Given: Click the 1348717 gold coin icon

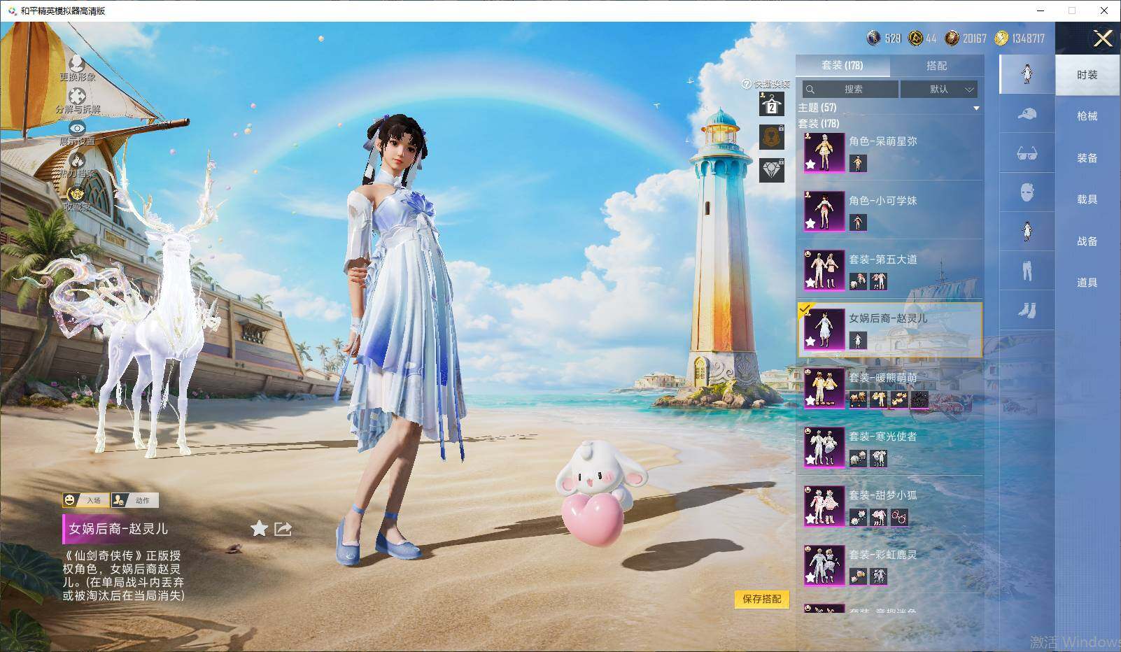Looking at the screenshot, I should click(x=1002, y=38).
